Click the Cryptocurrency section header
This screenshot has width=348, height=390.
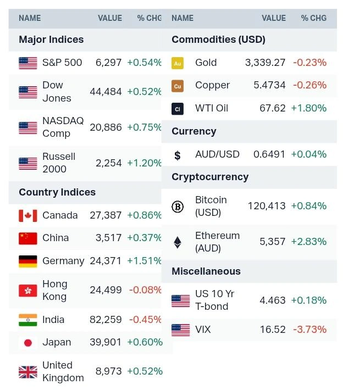point(210,177)
